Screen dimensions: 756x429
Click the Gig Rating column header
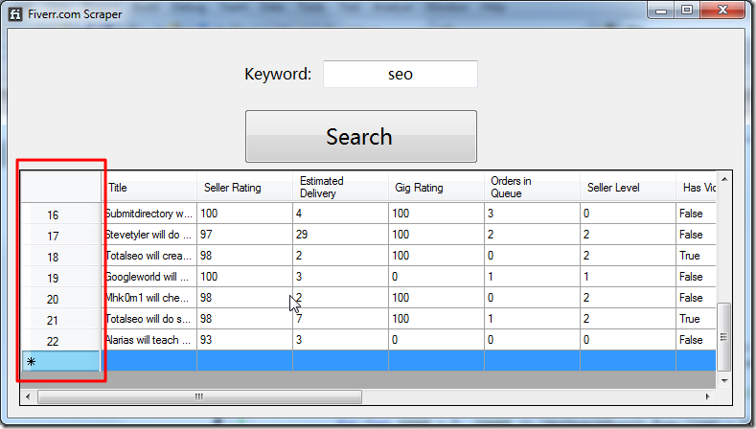(436, 187)
